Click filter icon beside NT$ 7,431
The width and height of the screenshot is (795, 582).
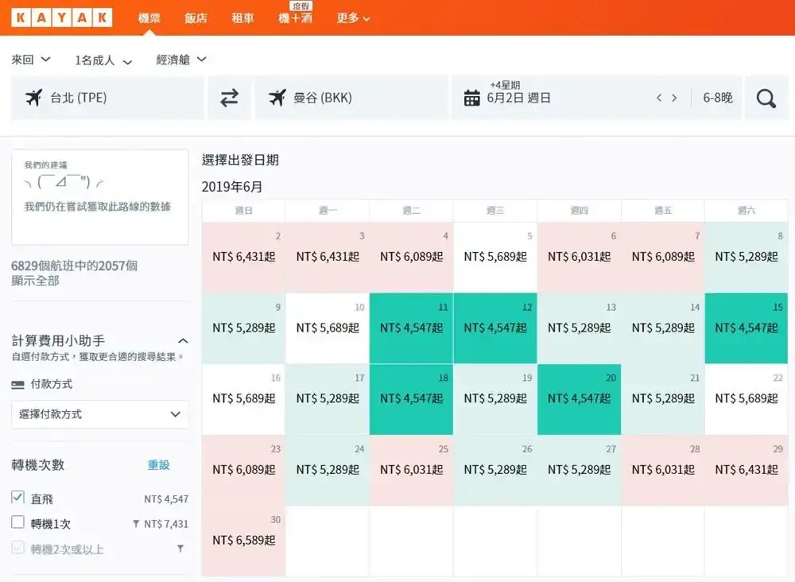(136, 524)
